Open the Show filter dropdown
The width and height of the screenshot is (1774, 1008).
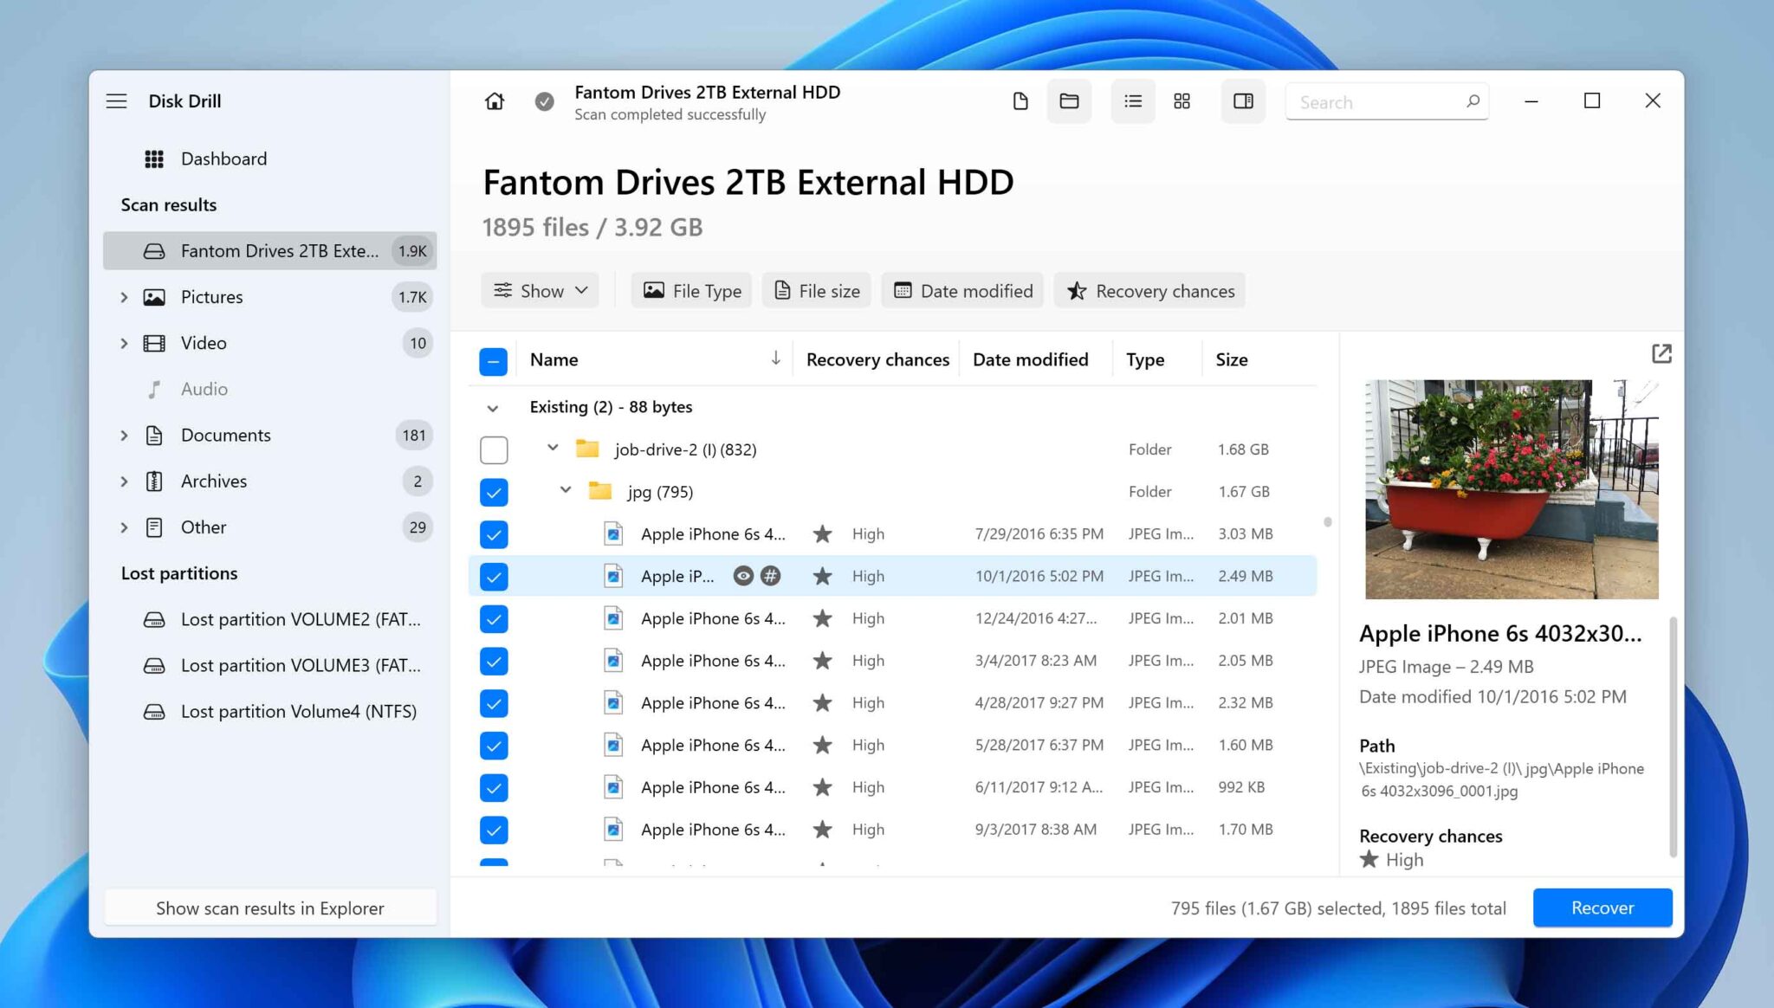540,290
